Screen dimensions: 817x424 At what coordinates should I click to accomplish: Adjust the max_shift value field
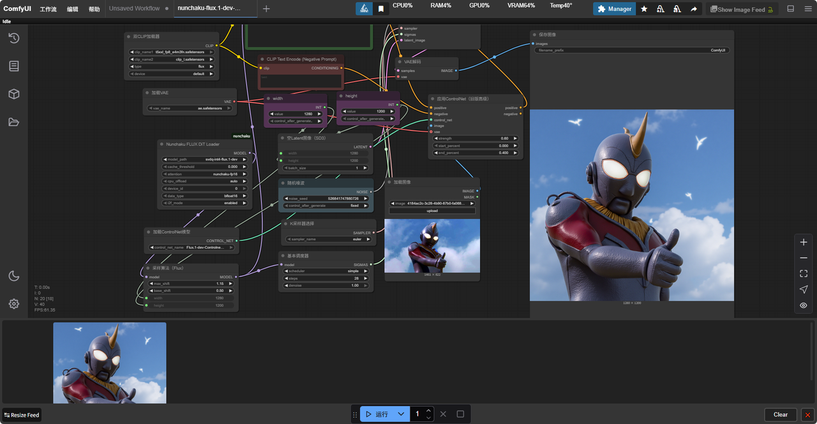[x=191, y=284]
